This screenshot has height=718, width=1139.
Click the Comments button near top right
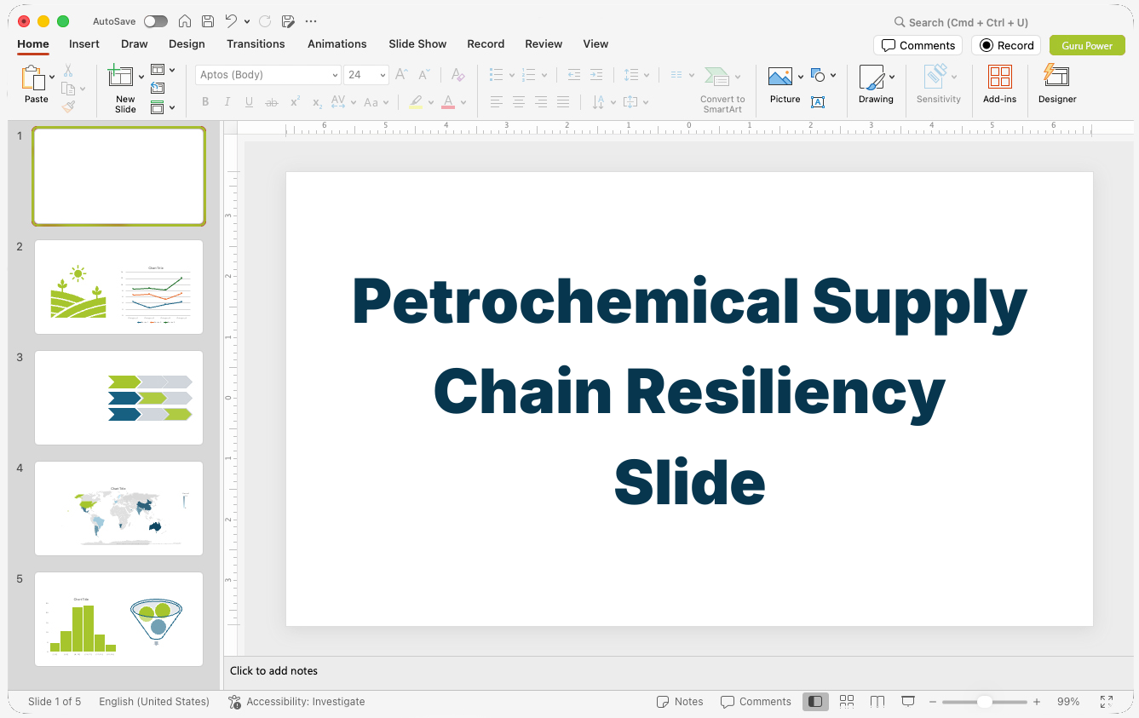[918, 45]
